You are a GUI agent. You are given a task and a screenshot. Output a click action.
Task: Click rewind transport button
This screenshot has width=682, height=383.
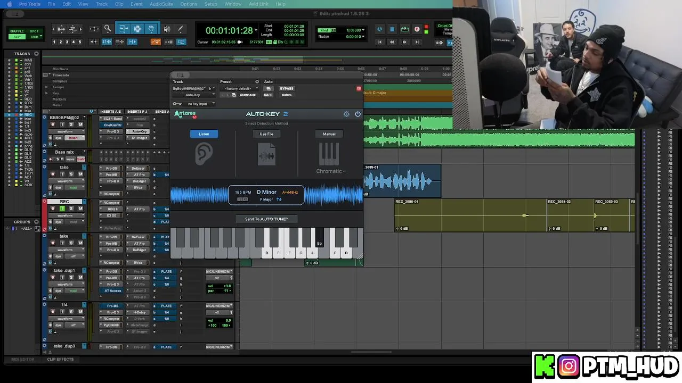[392, 41]
